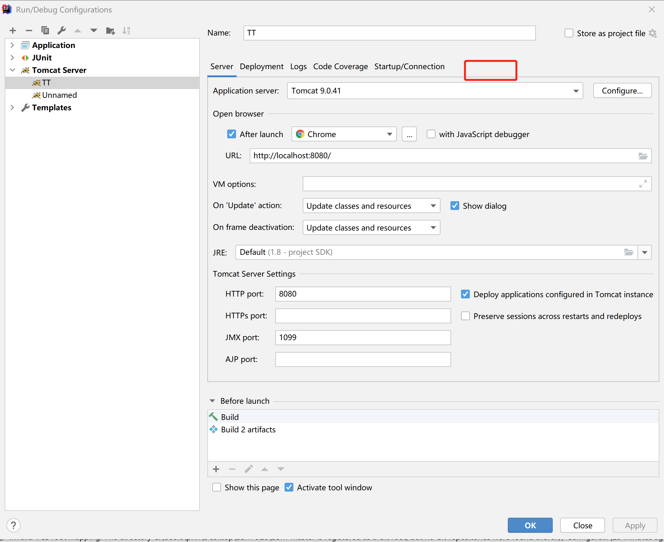
Task: Uncheck After launch browser option
Action: (x=232, y=134)
